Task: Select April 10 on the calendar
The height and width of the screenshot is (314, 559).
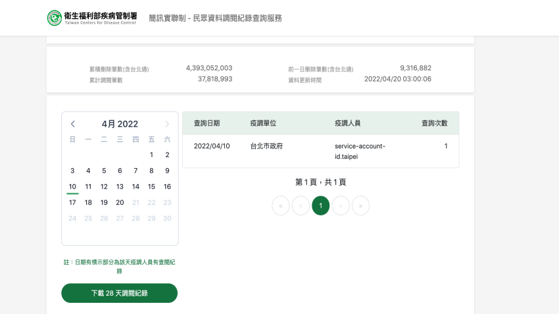Action: coord(72,187)
